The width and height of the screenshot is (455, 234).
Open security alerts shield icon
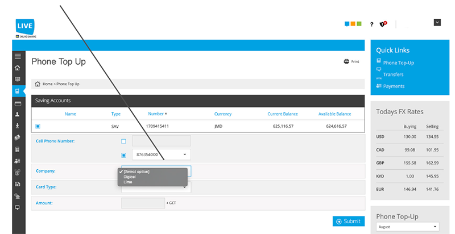click(383, 24)
